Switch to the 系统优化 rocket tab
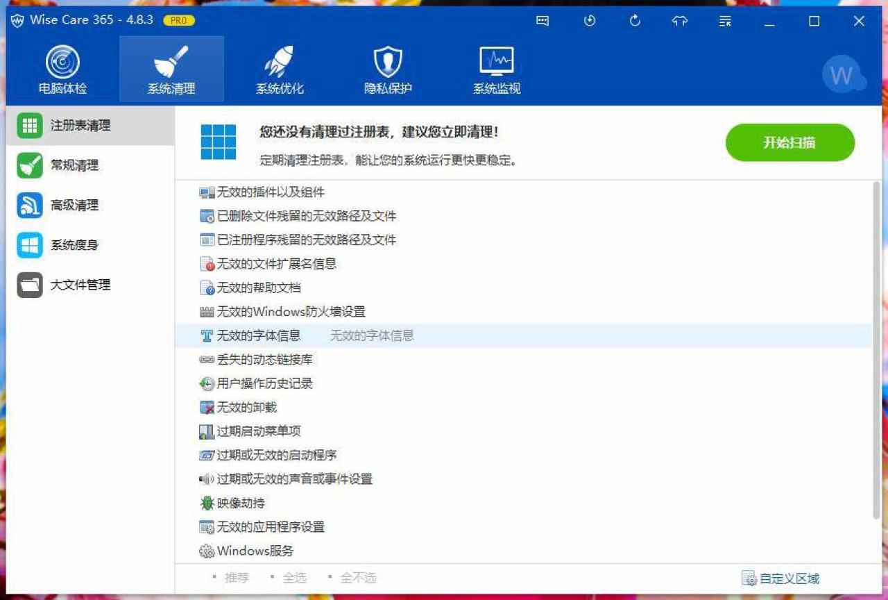The height and width of the screenshot is (600, 888). pos(280,70)
